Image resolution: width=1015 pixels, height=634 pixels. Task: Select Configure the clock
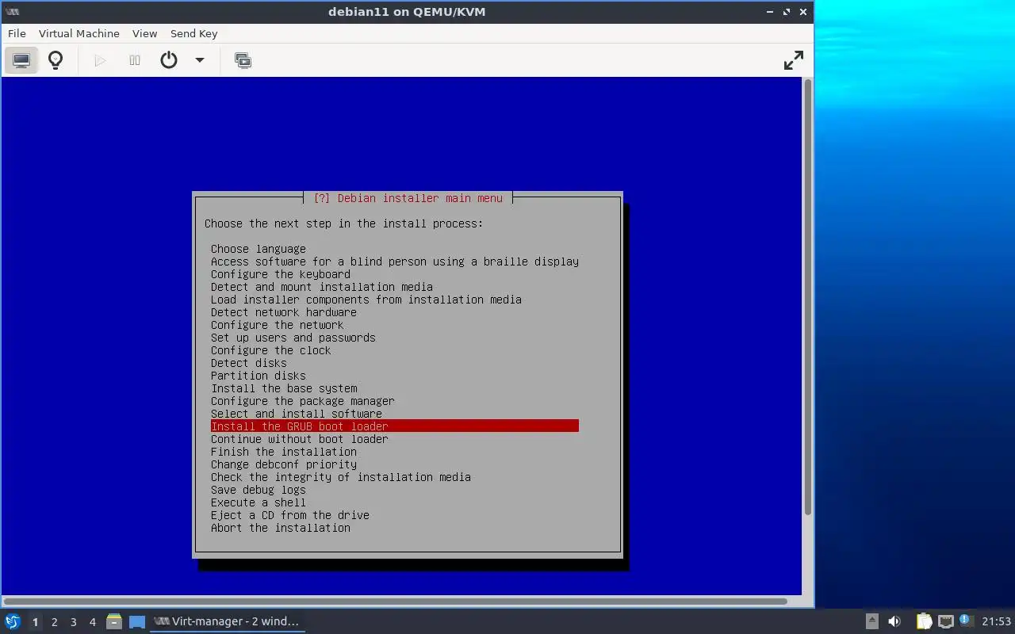tap(271, 350)
